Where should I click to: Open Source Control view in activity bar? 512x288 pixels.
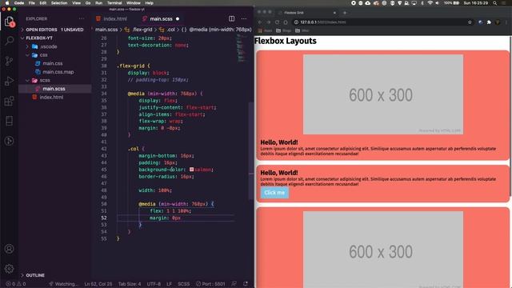point(9,61)
